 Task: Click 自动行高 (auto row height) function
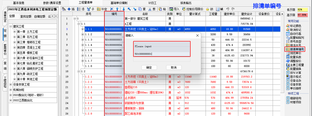point(294,34)
